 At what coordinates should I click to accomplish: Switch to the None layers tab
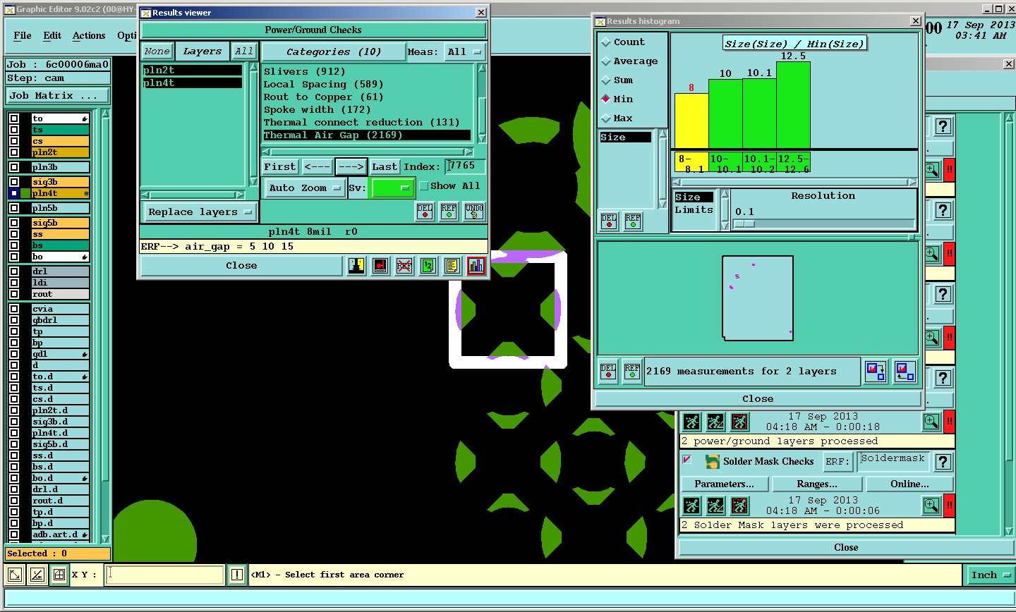point(157,51)
